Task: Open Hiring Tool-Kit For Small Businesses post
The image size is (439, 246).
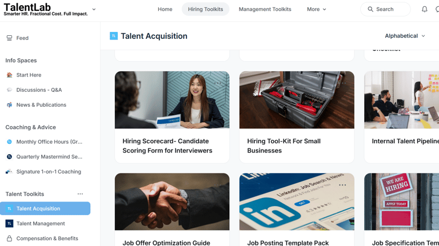Action: (284, 146)
